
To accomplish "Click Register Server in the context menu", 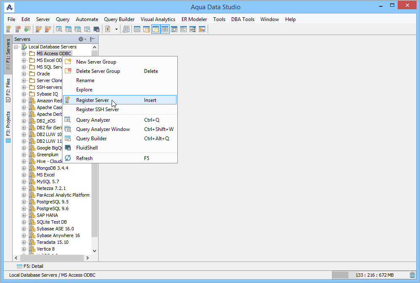I will pos(120,100).
